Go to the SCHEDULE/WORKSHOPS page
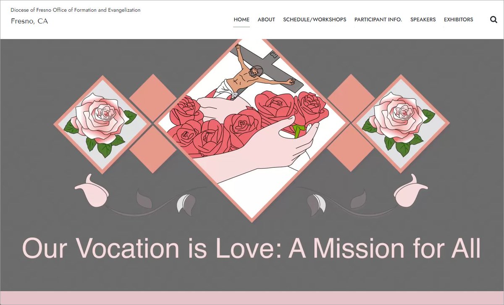Screen dimensions: 504x305 coord(315,19)
